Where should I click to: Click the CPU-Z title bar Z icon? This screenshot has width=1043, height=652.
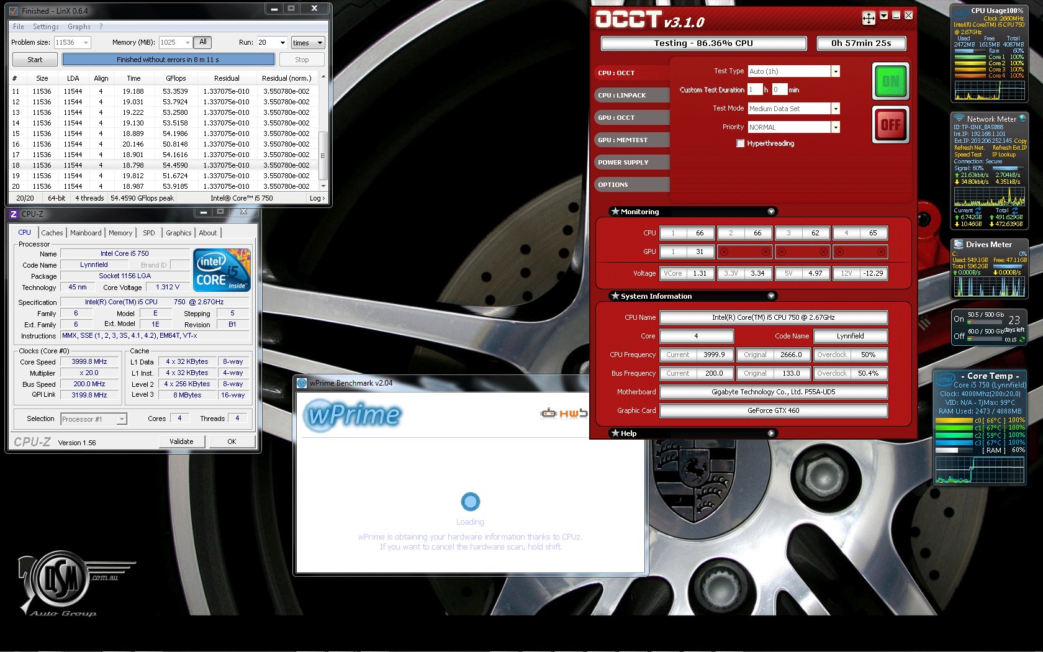point(14,214)
